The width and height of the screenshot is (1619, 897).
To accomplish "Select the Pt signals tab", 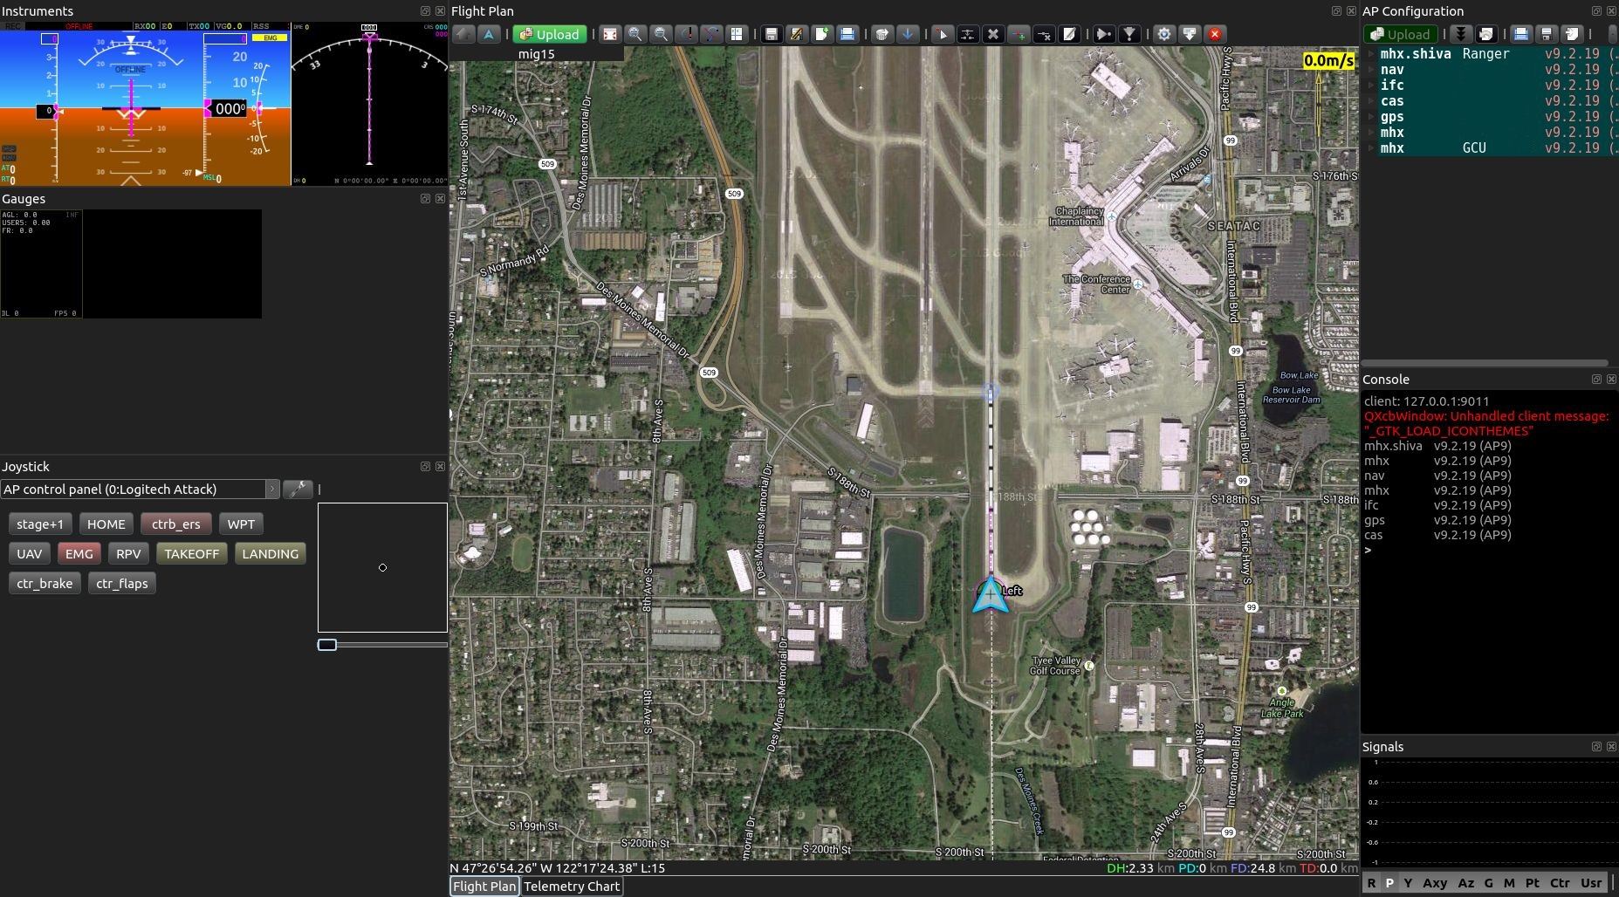I will (1533, 883).
